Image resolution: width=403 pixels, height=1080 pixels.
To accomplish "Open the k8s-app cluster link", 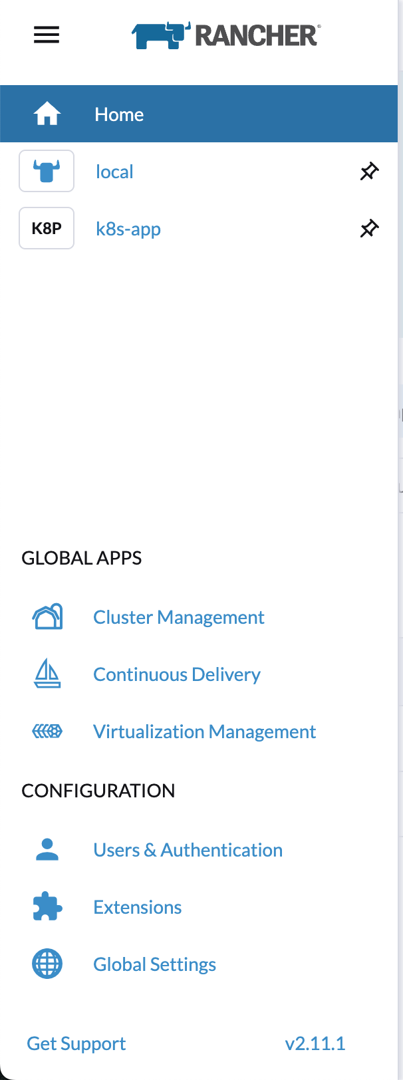I will tap(128, 229).
